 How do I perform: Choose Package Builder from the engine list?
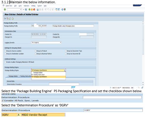tap(48, 73)
